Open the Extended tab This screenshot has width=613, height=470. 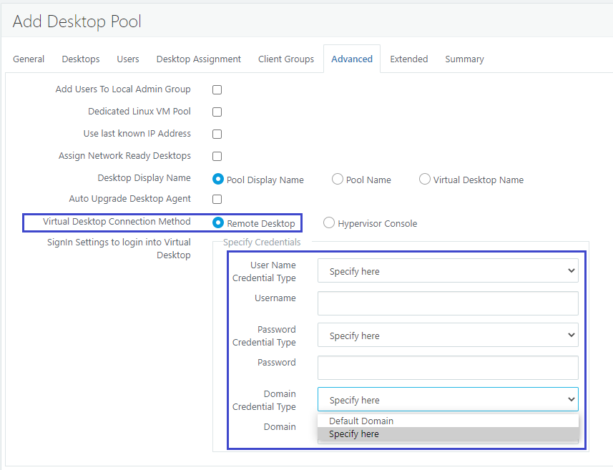(x=409, y=59)
